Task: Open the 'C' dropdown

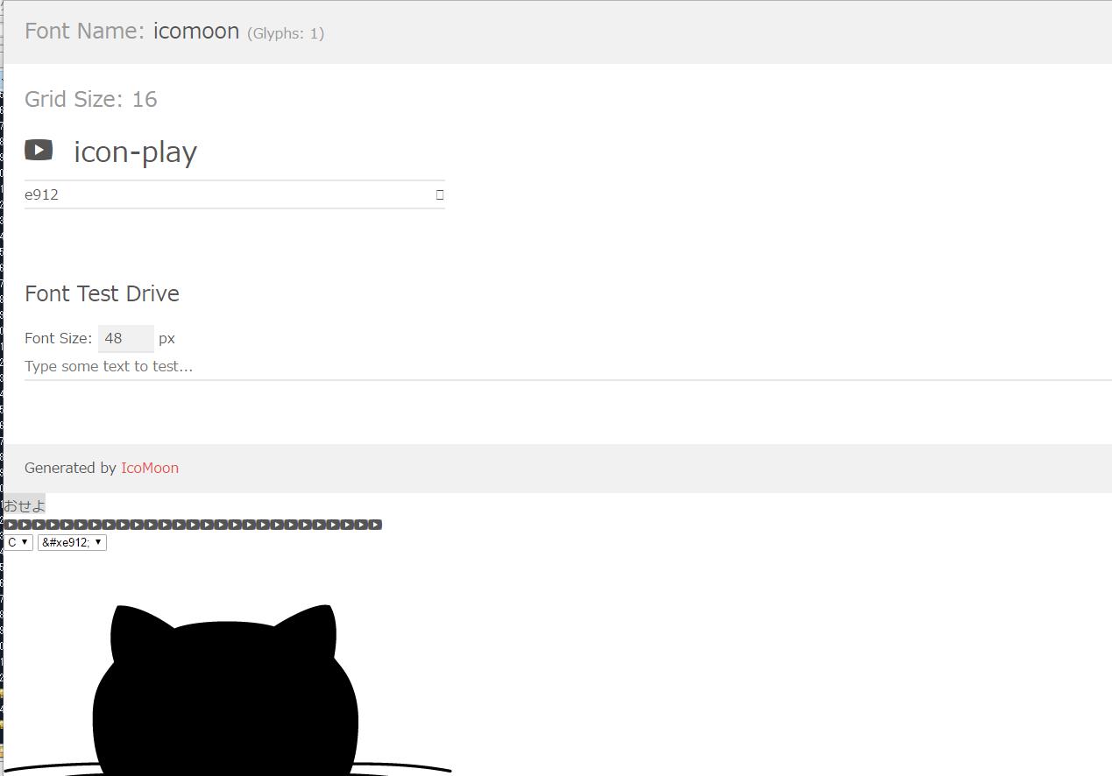Action: click(x=18, y=542)
